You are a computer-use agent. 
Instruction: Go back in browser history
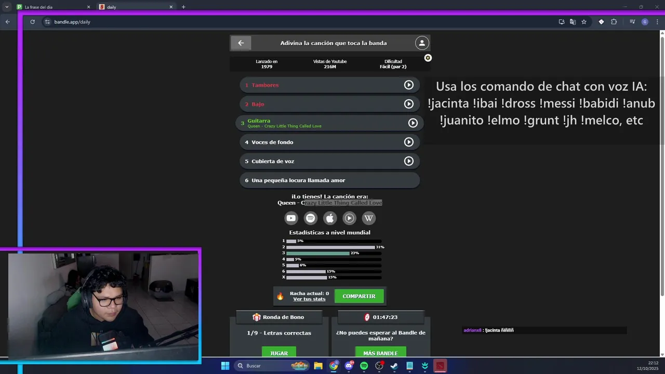click(x=7, y=22)
